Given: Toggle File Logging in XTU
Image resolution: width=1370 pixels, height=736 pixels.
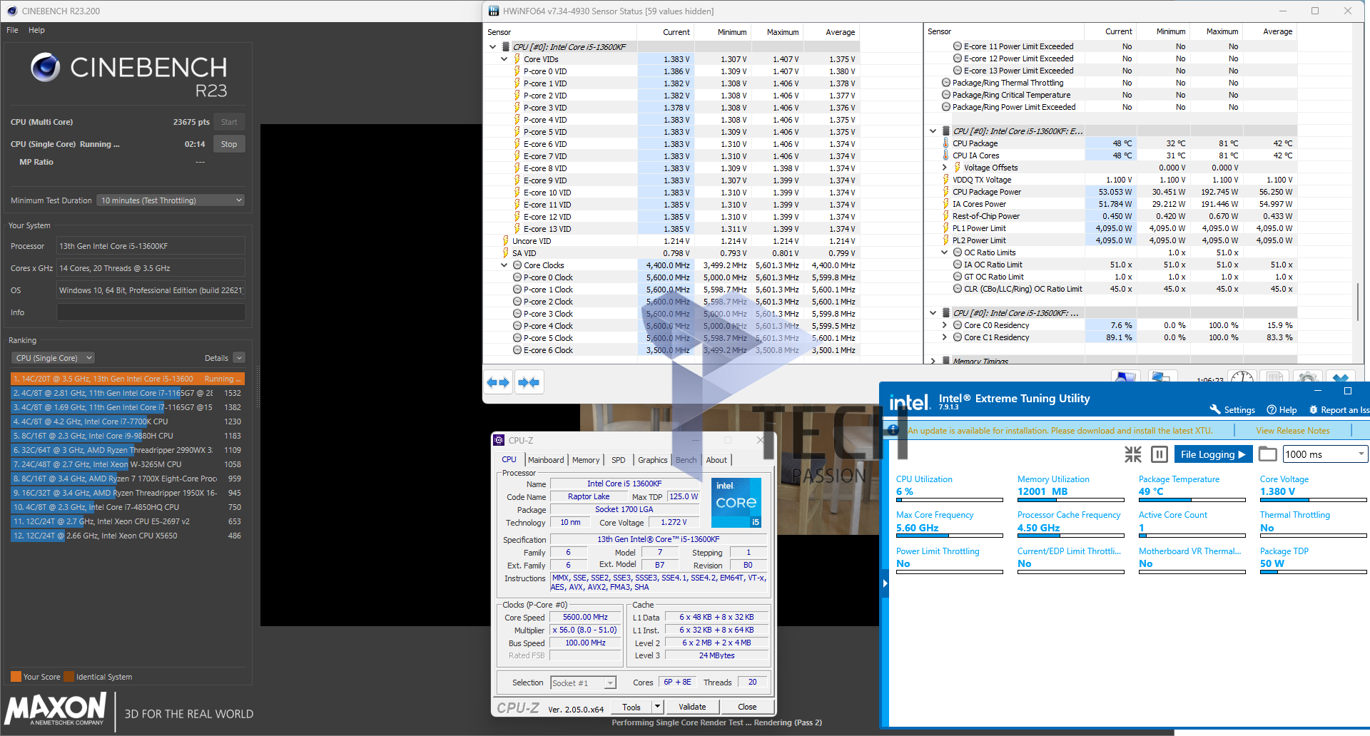Looking at the screenshot, I should pos(1212,454).
